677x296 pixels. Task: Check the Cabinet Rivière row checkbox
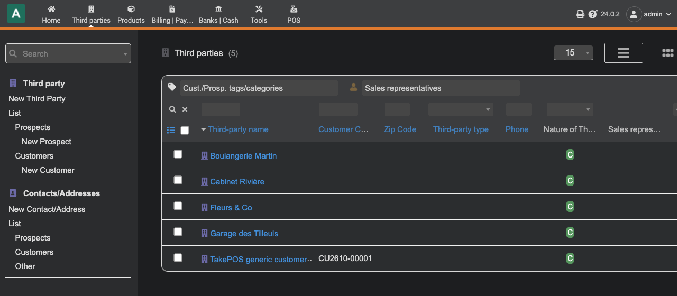[178, 180]
